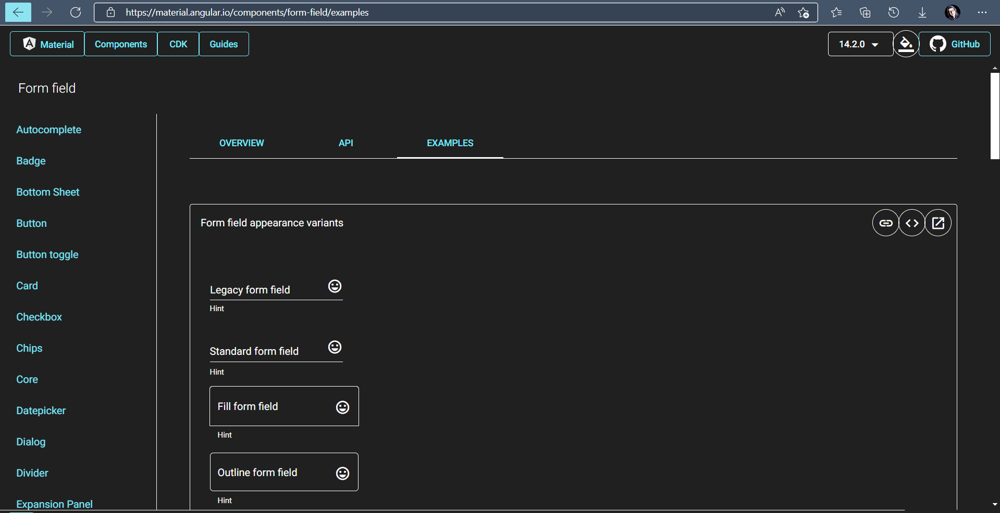This screenshot has width=1000, height=513.
Task: Open the example in StackBlitz via the launch icon
Action: pyautogui.click(x=938, y=223)
